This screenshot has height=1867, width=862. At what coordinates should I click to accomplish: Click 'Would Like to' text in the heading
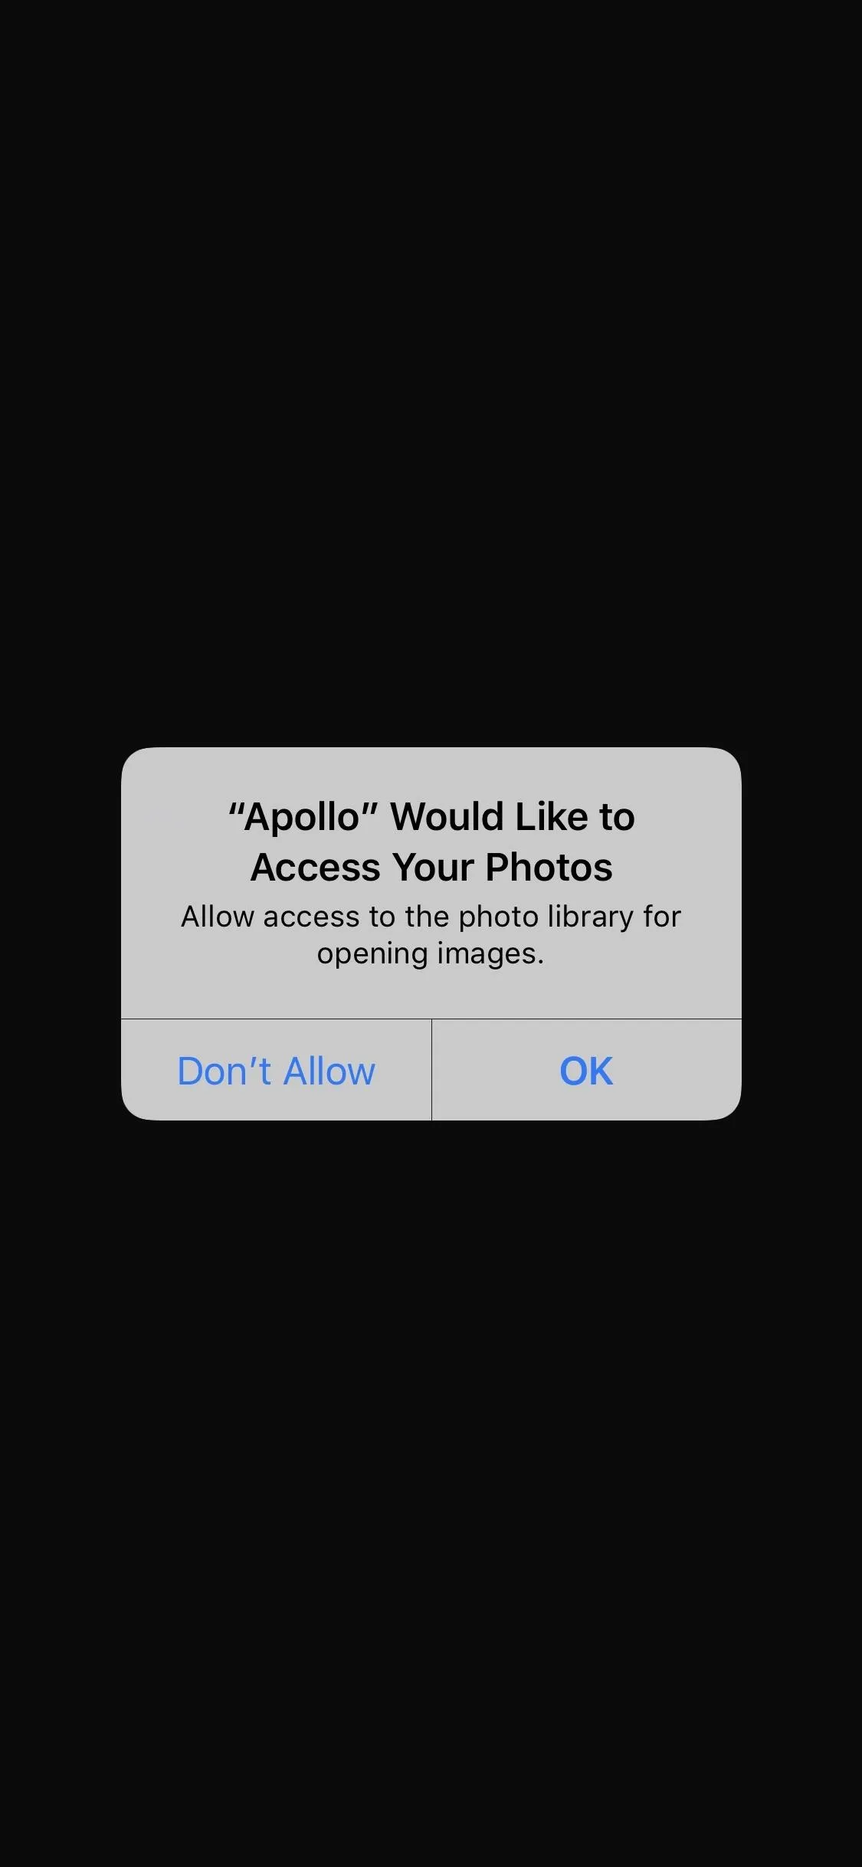click(513, 817)
